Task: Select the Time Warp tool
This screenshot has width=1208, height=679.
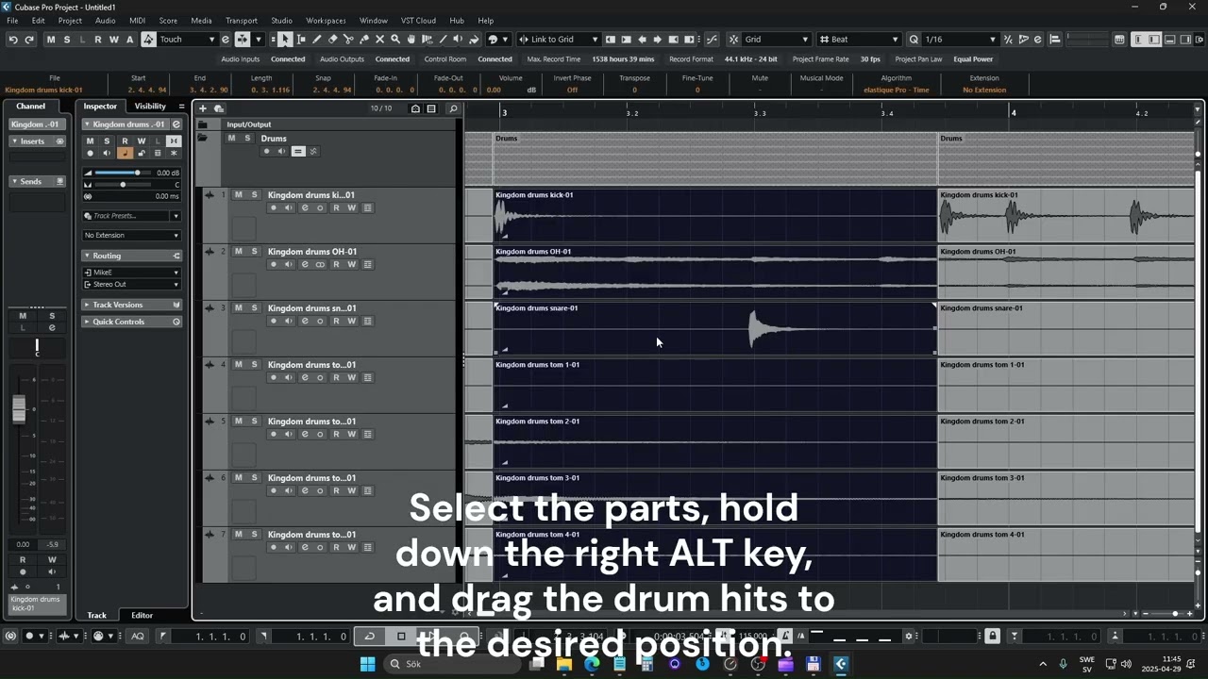Action: (428, 39)
